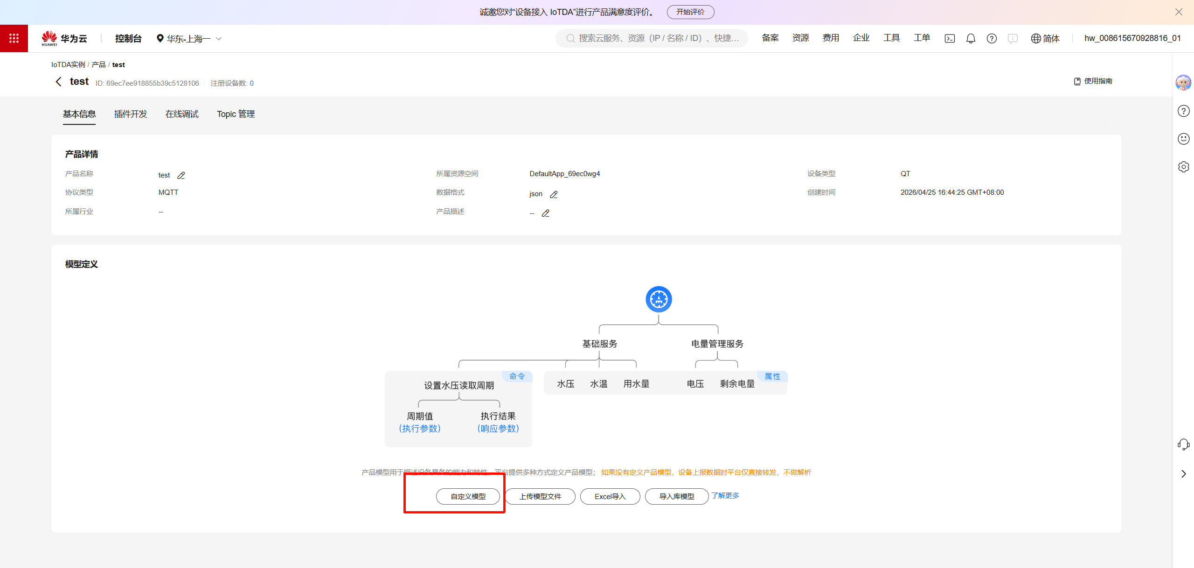
Task: Open the 企业 menu
Action: tap(861, 38)
